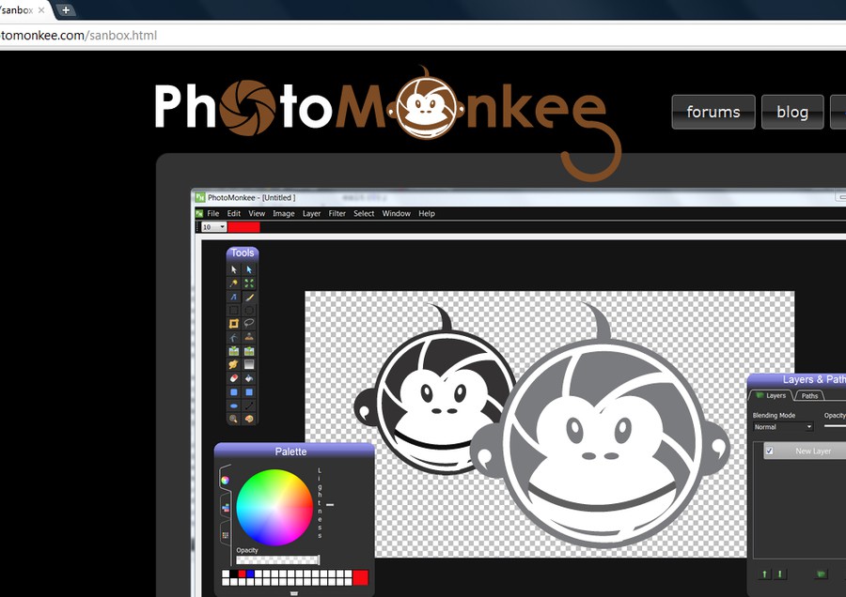
Task: Switch to the Paths tab
Action: 809,396
